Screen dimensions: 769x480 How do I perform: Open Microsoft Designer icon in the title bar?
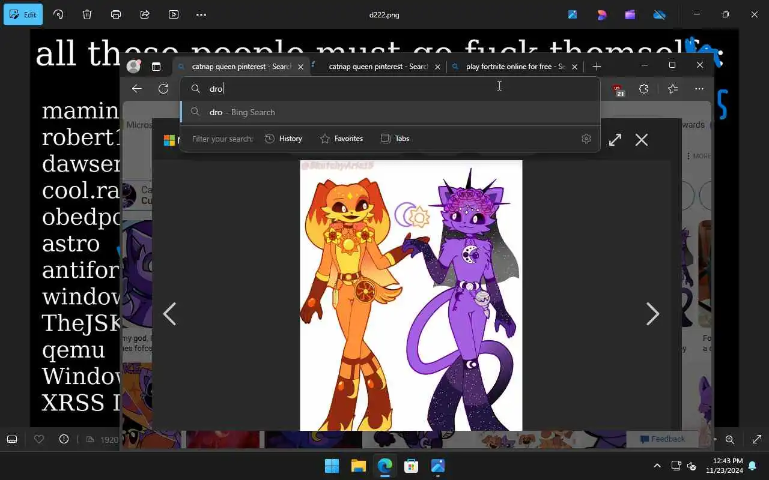(601, 14)
